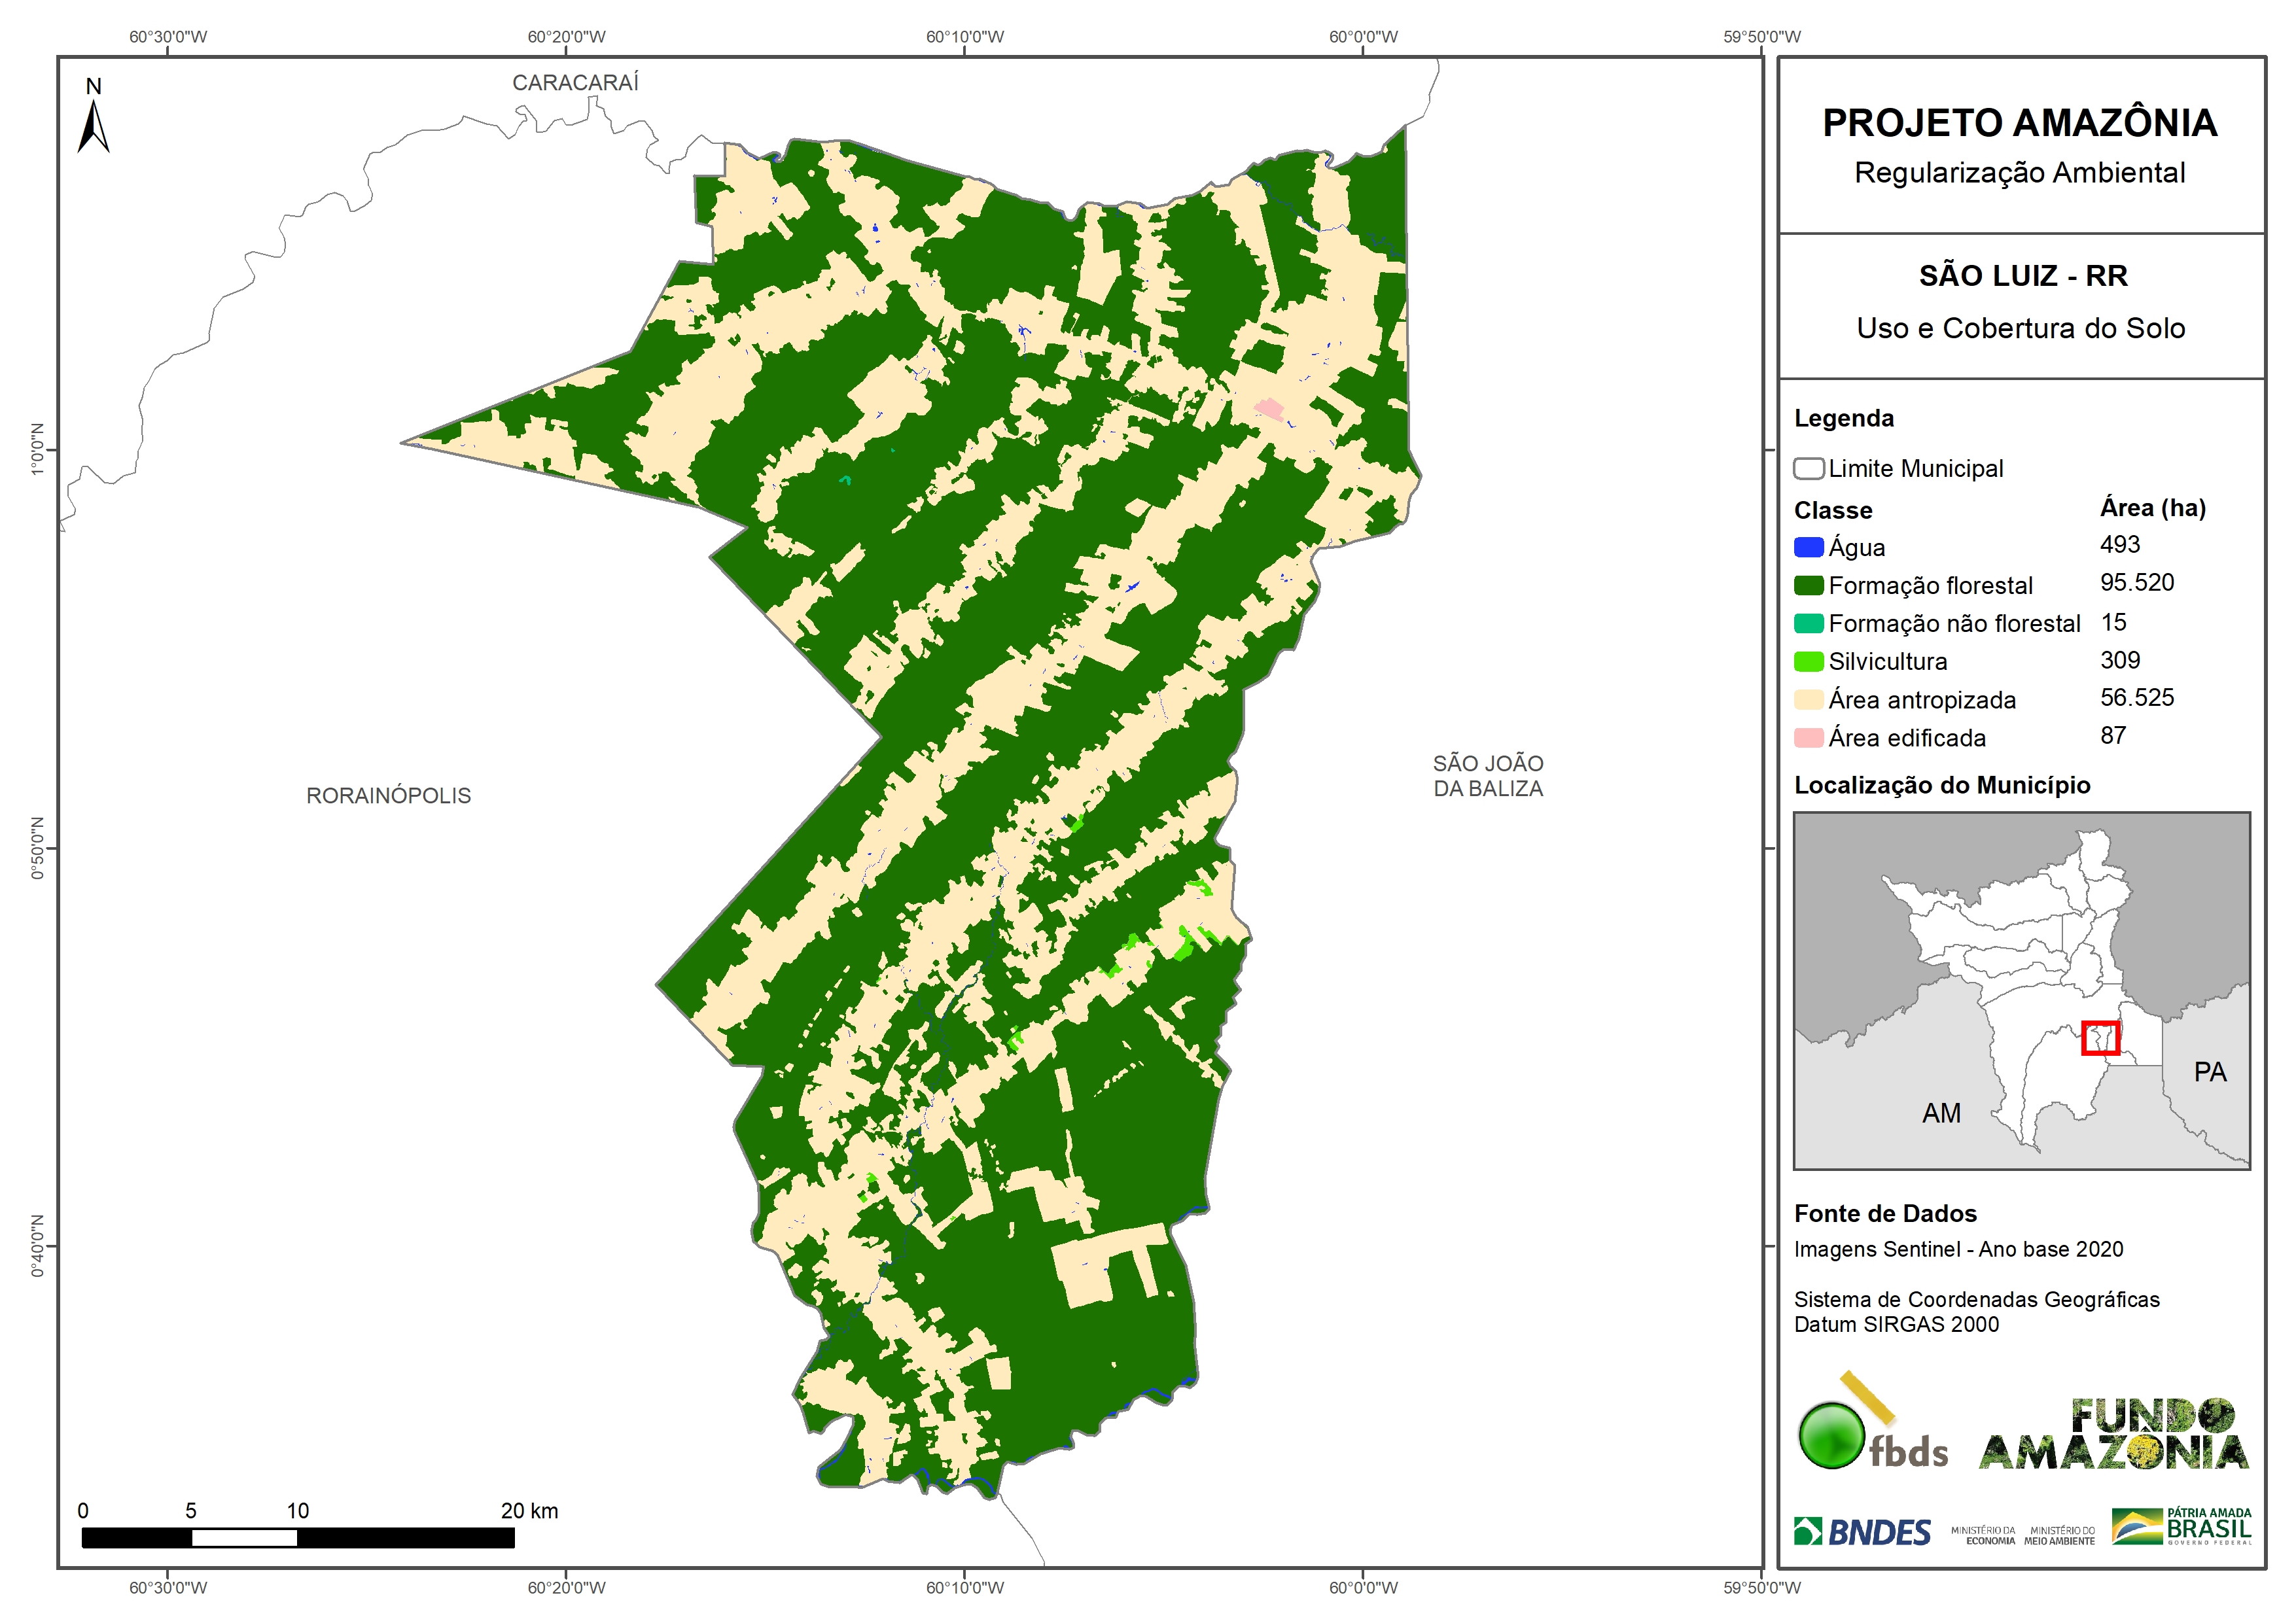The height and width of the screenshot is (1623, 2296).
Task: Click the fbds green globe logo
Action: [x=1832, y=1435]
